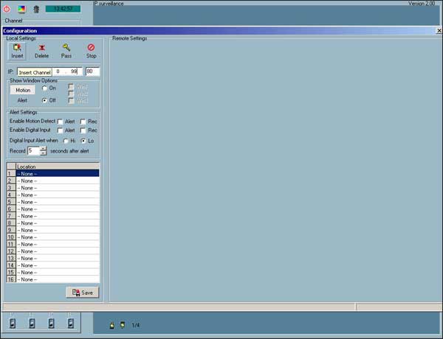The height and width of the screenshot is (339, 443).
Task: Select location row 8 None
Action: [58, 223]
